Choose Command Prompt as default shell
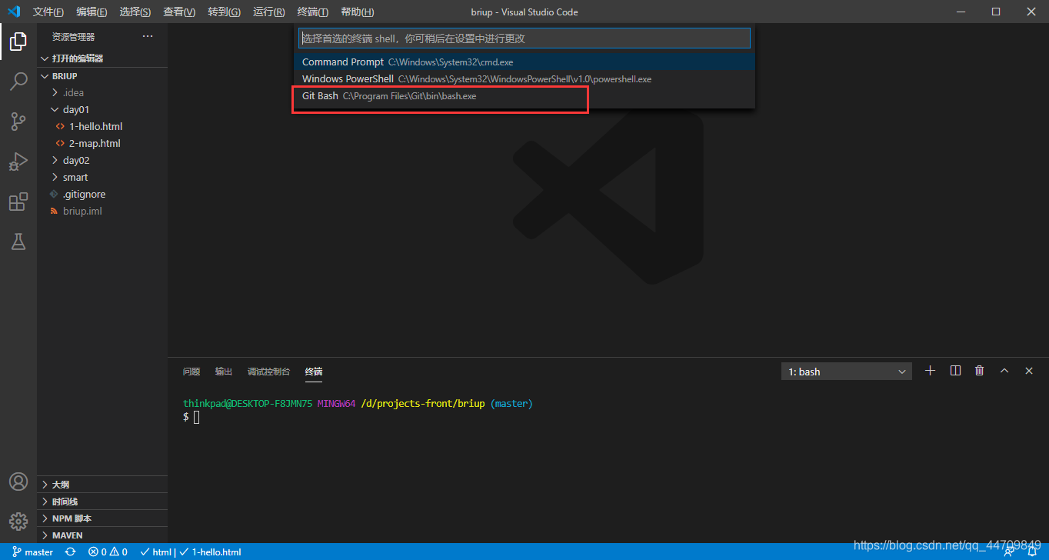 click(524, 62)
